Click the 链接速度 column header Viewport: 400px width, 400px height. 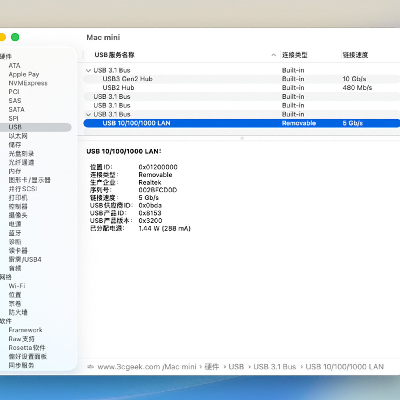[x=355, y=55]
